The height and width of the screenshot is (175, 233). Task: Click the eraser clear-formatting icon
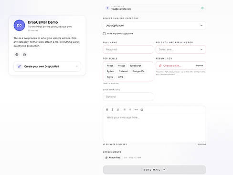click(142, 109)
